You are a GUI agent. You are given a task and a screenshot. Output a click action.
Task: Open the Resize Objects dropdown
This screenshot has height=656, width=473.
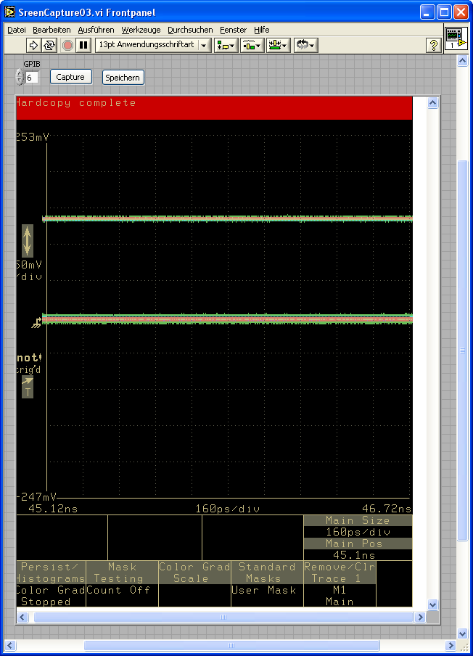[x=278, y=45]
